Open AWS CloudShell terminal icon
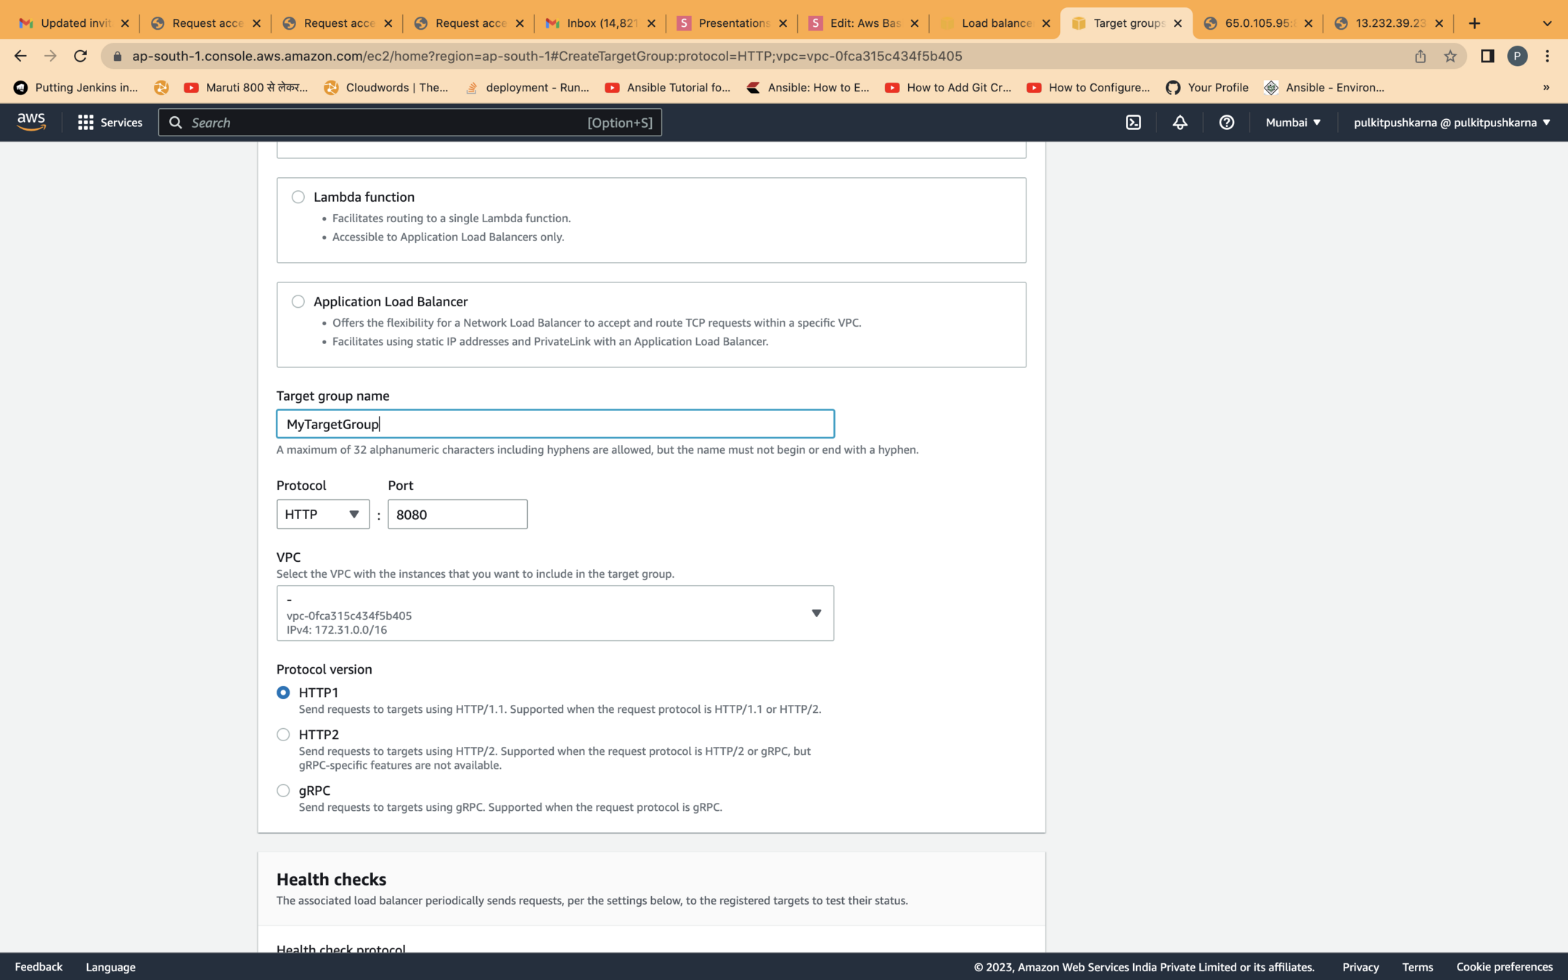The width and height of the screenshot is (1568, 980). click(x=1133, y=123)
